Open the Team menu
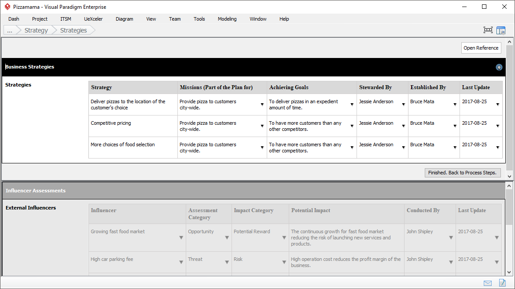This screenshot has height=289, width=515. point(175,19)
